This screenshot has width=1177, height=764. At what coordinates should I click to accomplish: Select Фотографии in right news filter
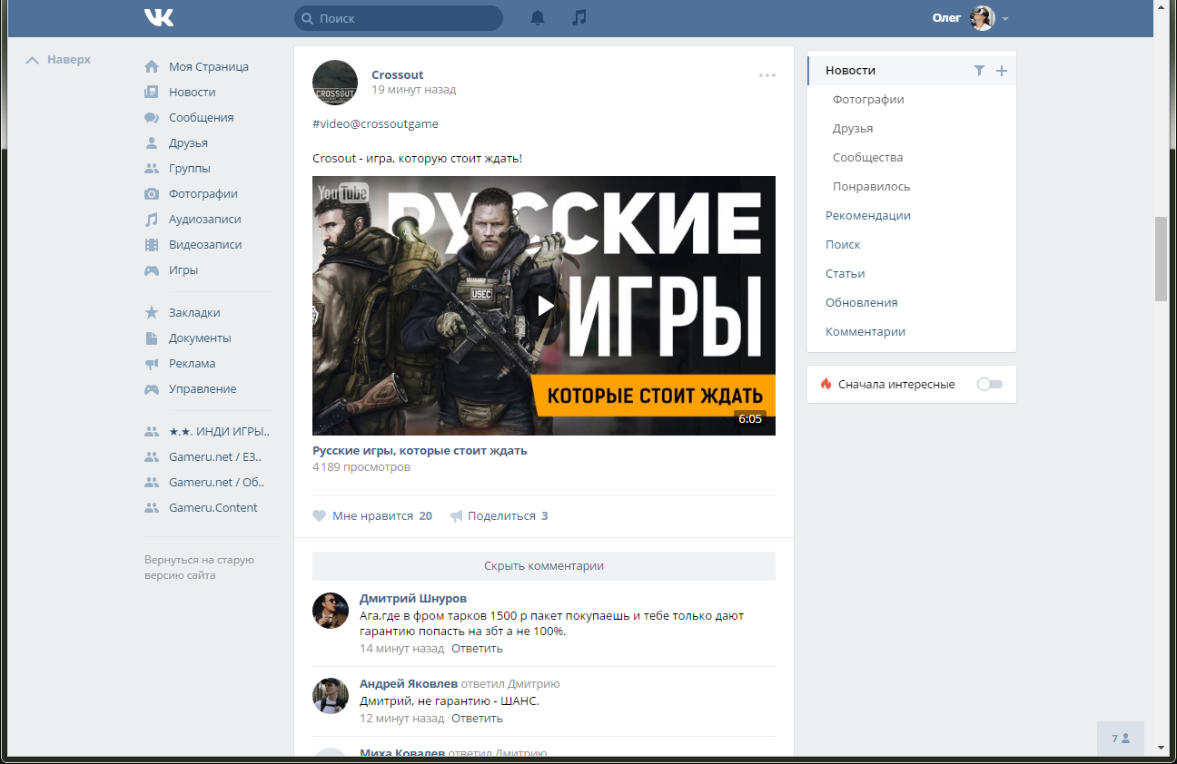868,99
